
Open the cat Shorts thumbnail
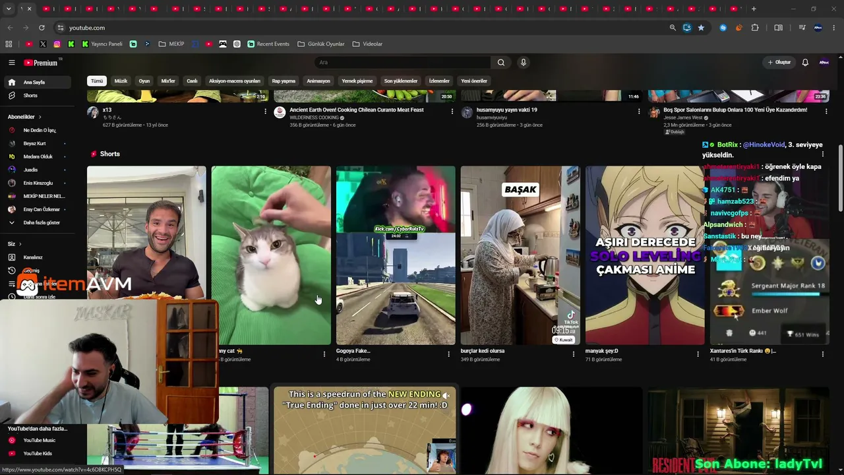click(x=271, y=255)
